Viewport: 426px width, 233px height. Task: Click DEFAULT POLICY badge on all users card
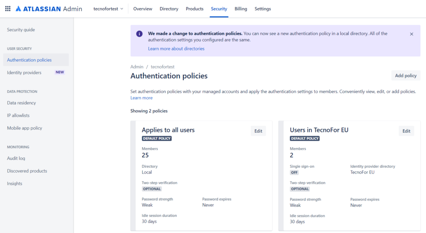tap(157, 139)
